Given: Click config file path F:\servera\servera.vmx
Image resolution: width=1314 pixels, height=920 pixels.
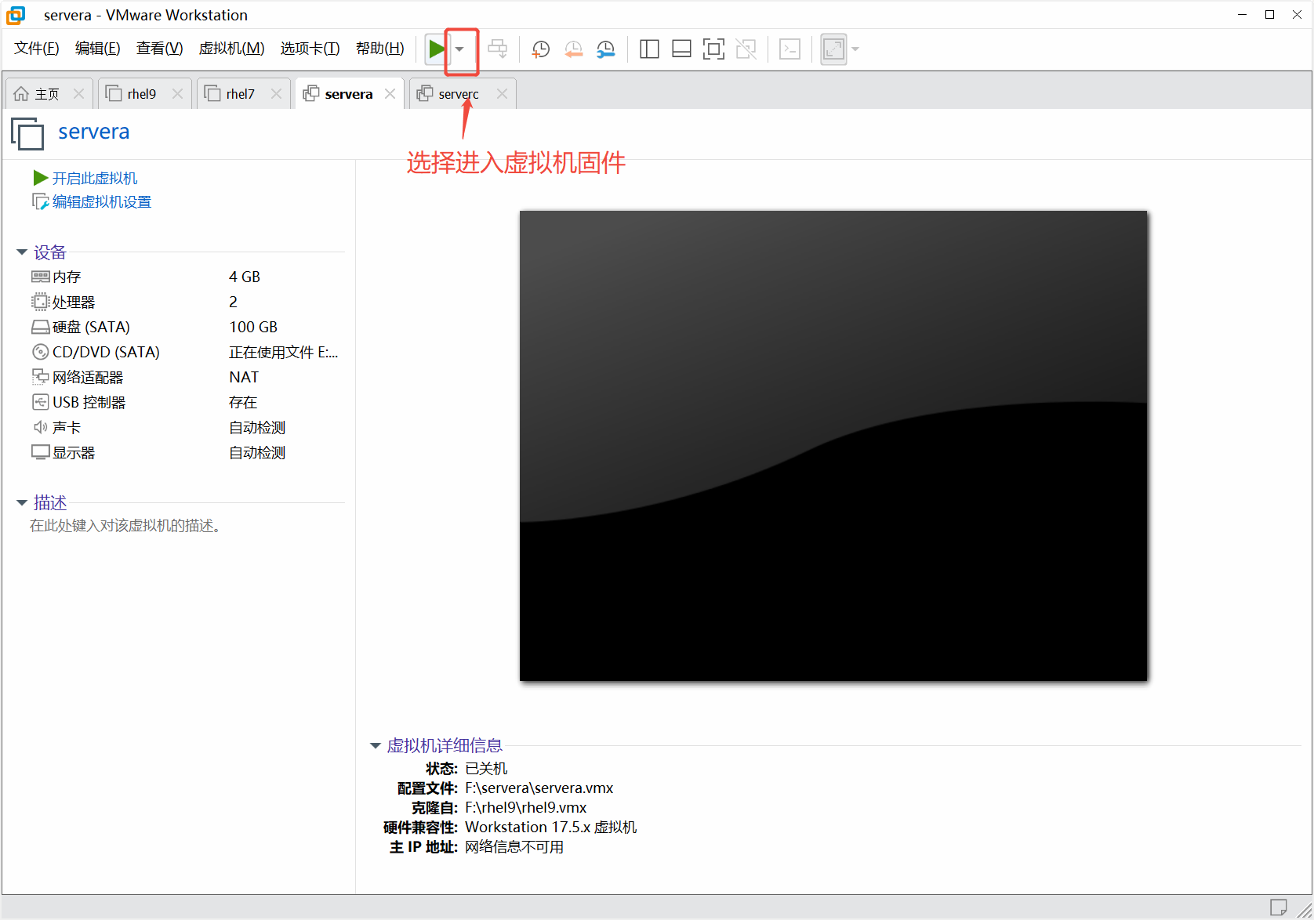Looking at the screenshot, I should coord(539,788).
